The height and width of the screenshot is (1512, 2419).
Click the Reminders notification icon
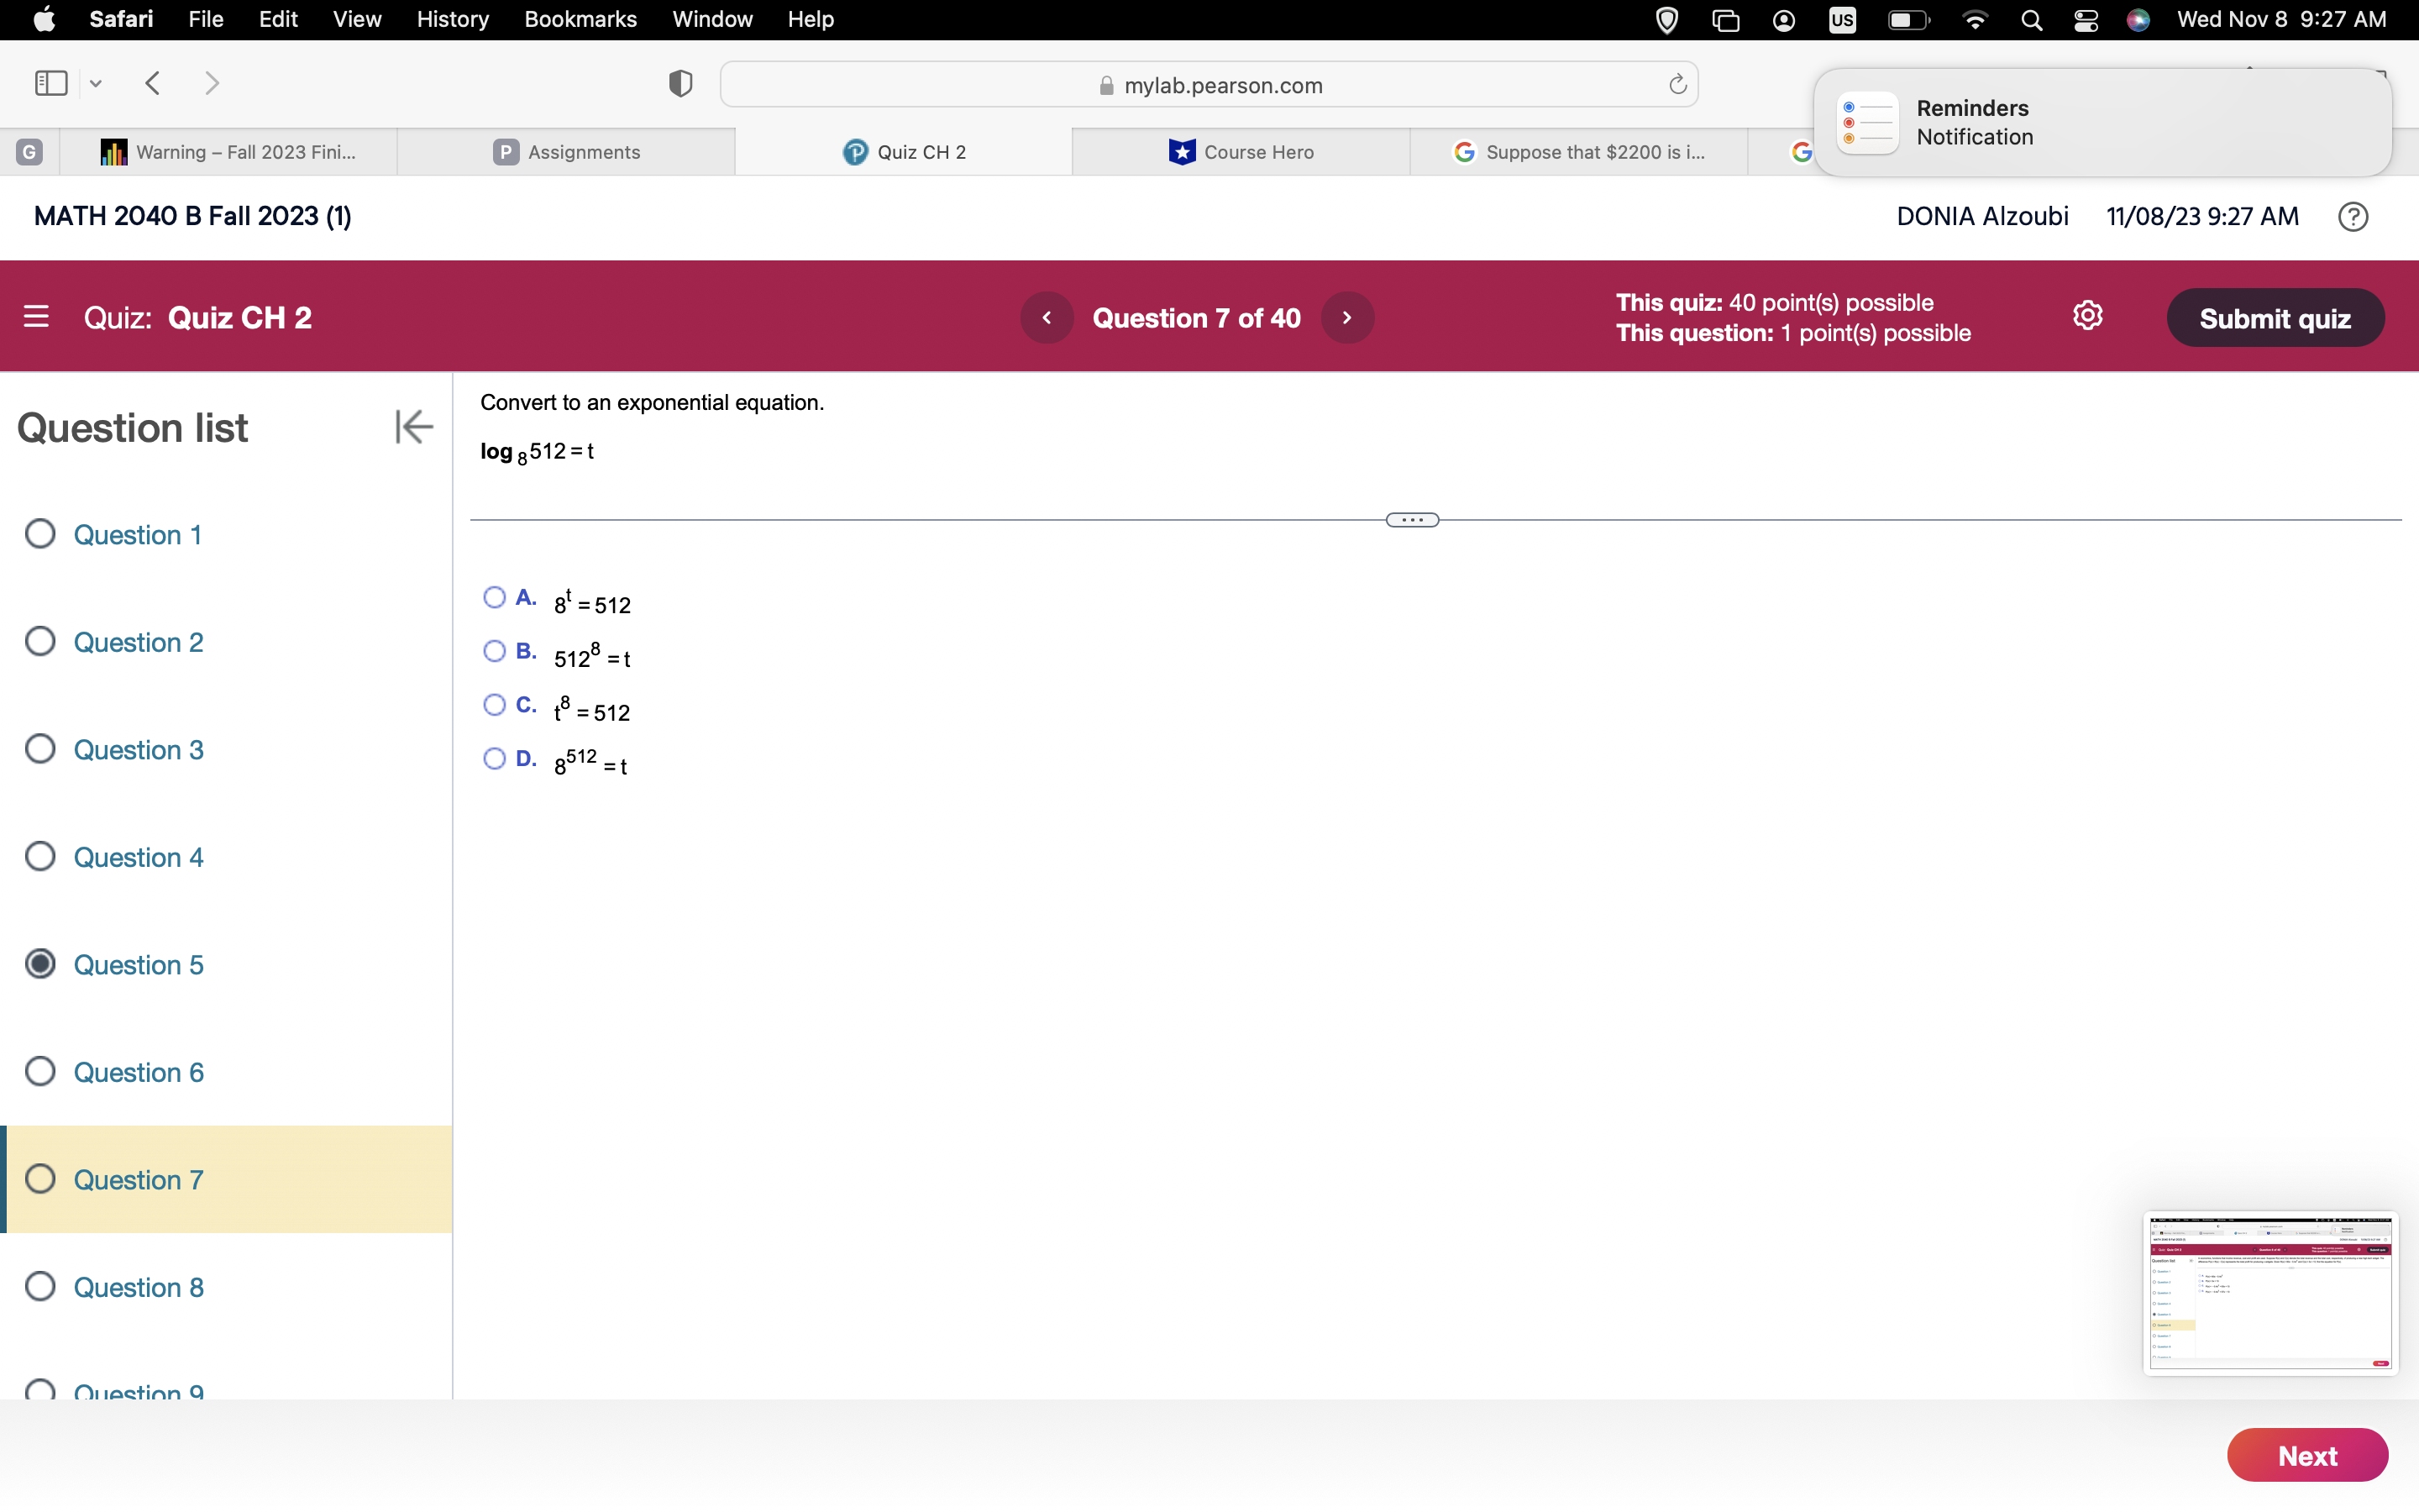(x=1867, y=121)
